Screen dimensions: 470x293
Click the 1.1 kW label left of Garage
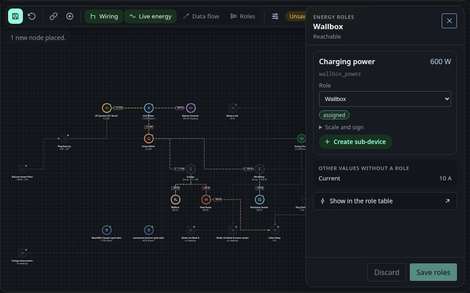pyautogui.click(x=179, y=169)
